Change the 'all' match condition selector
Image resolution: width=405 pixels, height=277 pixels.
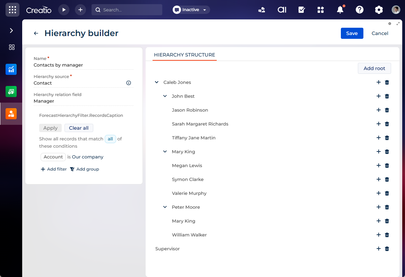(110, 139)
